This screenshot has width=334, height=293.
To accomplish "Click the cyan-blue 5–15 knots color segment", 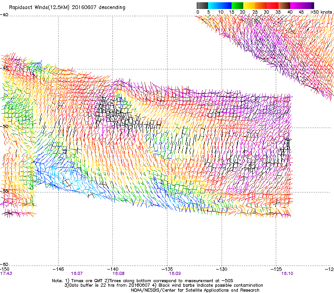I will tap(220, 5).
